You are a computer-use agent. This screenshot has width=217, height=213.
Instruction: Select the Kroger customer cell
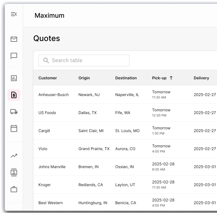pyautogui.click(x=45, y=185)
